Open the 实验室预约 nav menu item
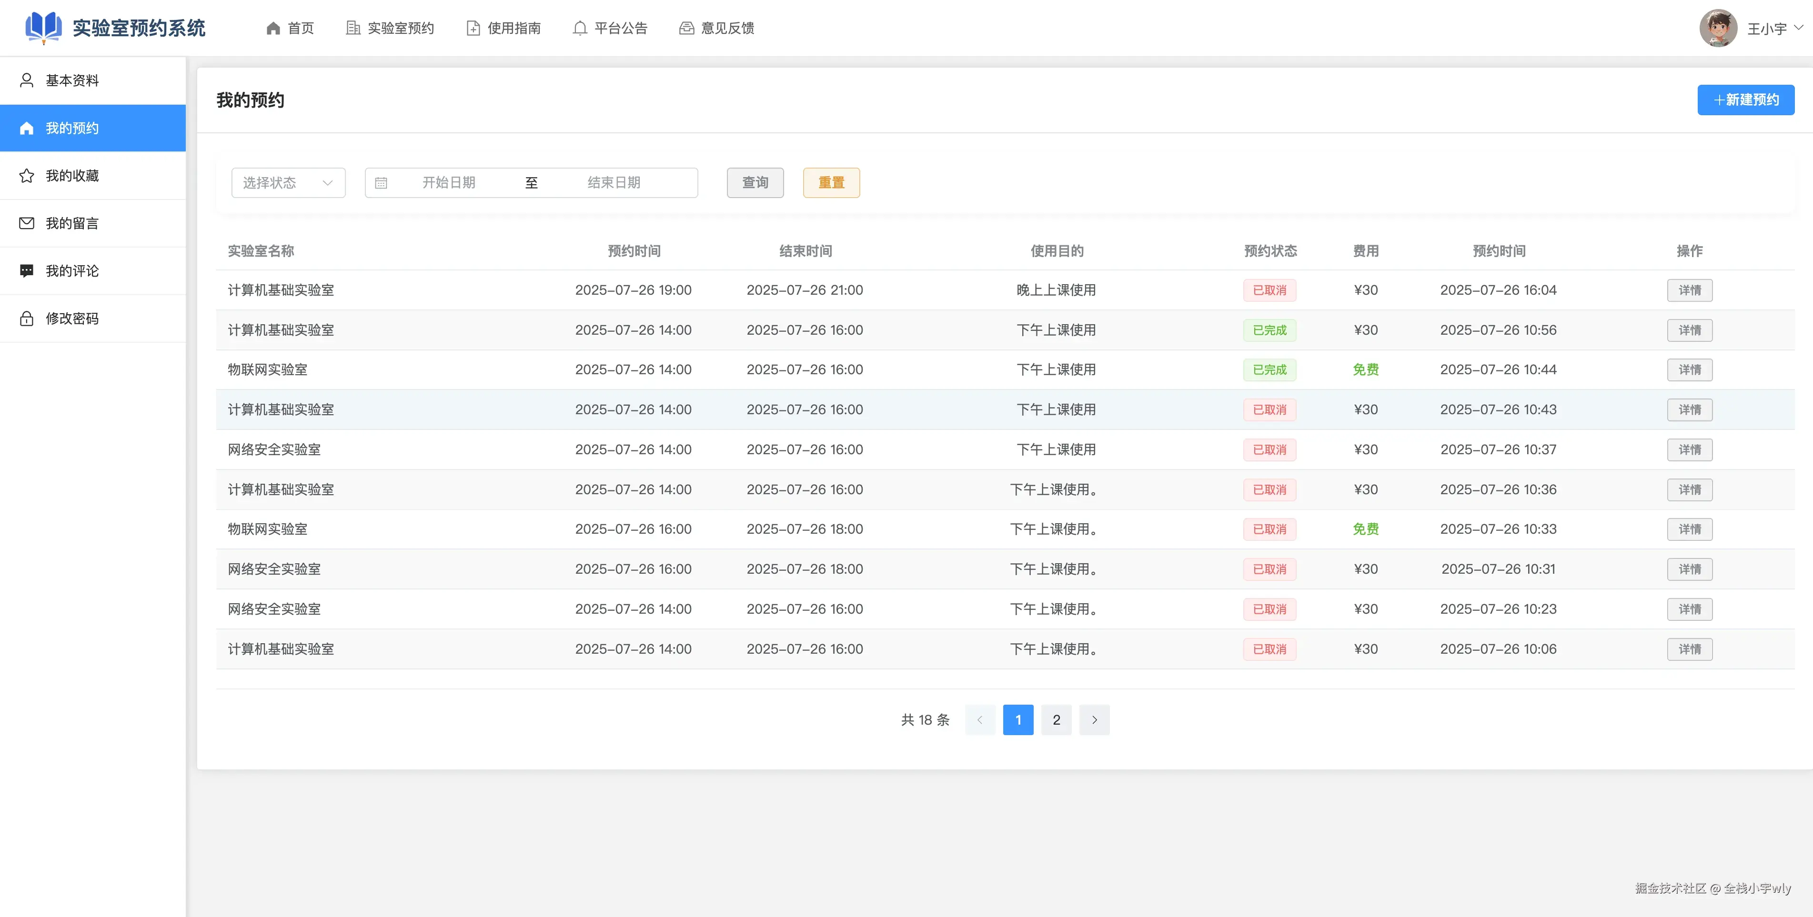This screenshot has height=917, width=1813. pos(390,28)
